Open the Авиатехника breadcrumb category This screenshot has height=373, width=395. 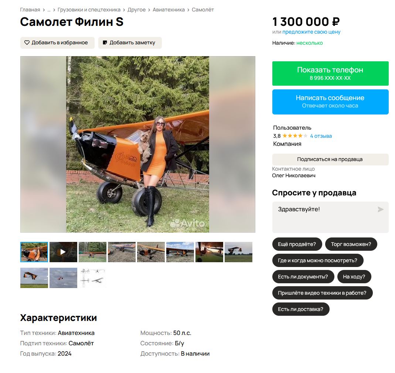[x=168, y=10]
